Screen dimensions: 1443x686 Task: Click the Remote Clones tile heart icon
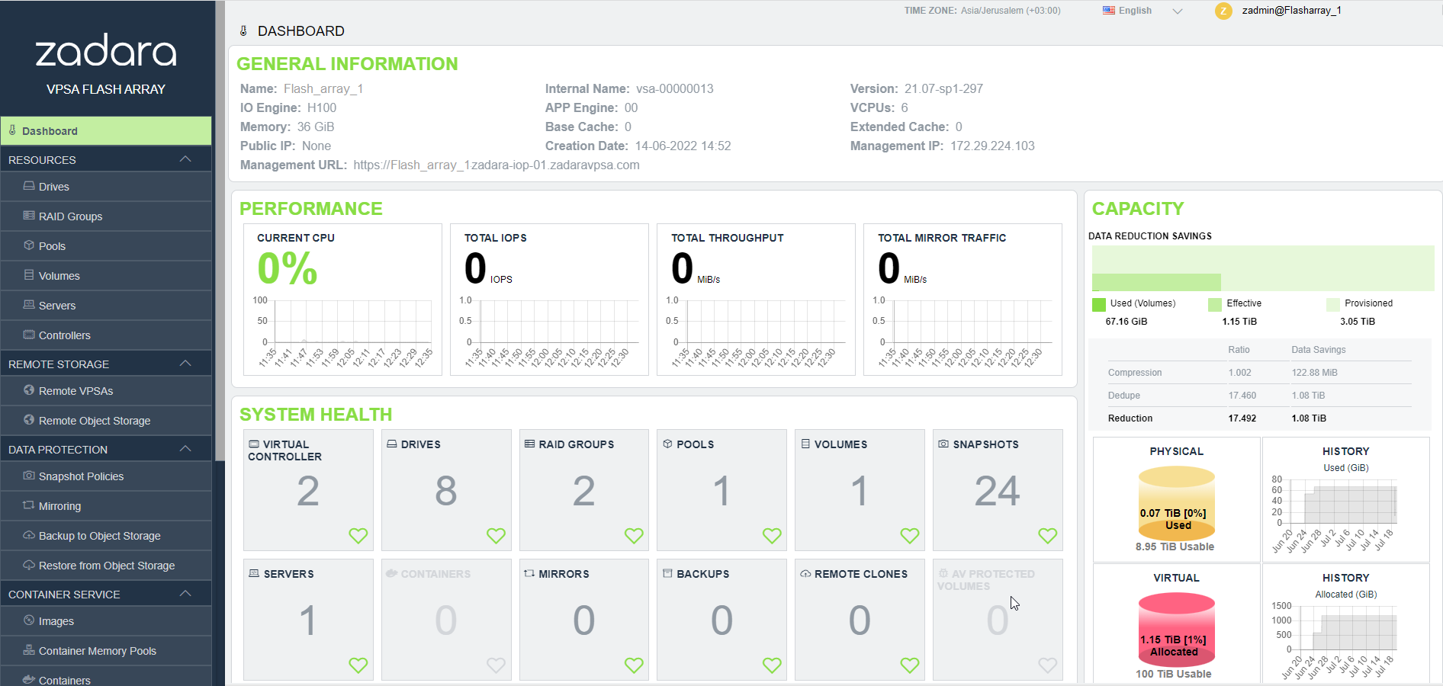tap(910, 665)
